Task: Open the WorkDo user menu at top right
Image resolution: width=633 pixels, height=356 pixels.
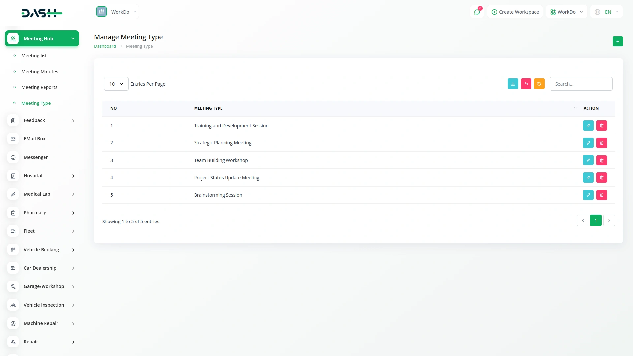Action: (x=566, y=12)
